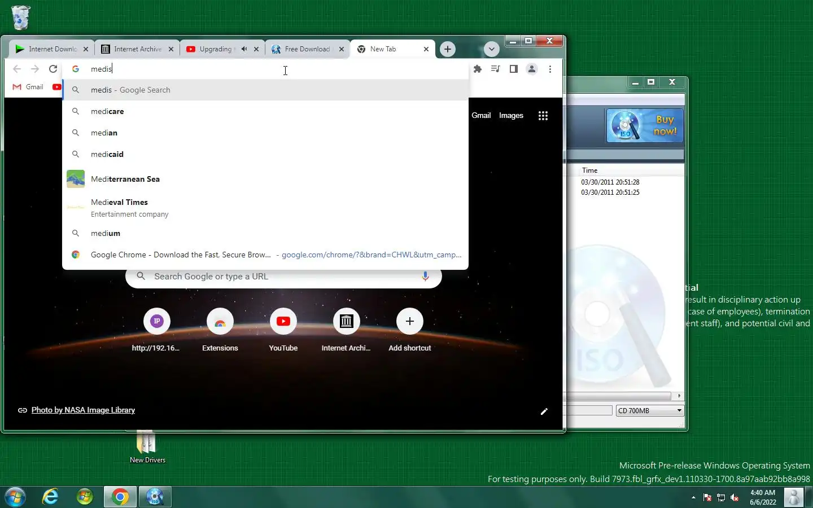Launch Internet Explorer from the taskbar

tap(51, 497)
